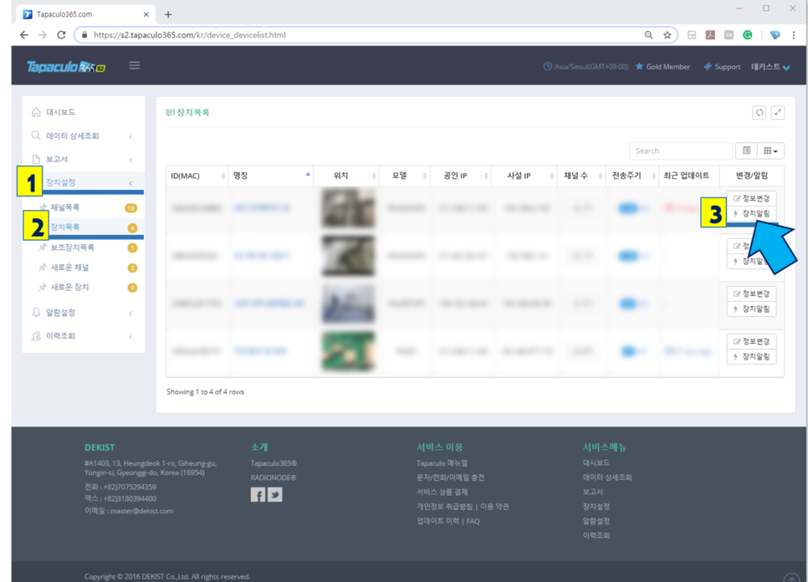
Task: Sort by 전송주기 column header
Action: pyautogui.click(x=632, y=176)
